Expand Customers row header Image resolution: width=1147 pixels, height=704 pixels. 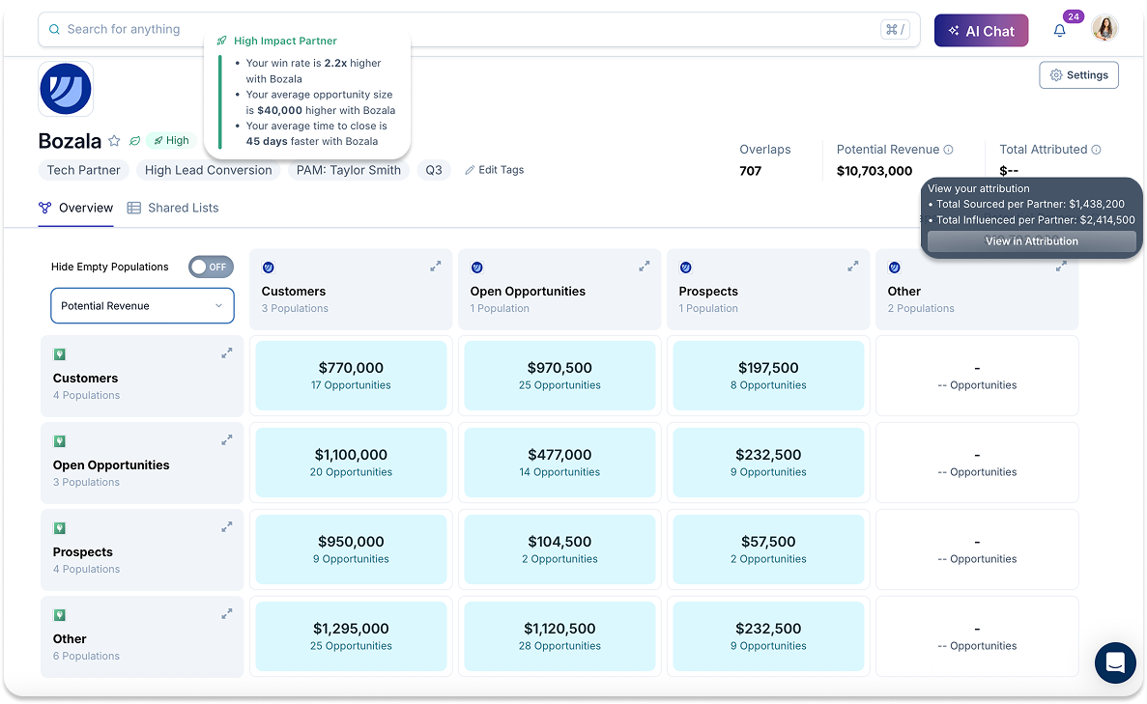(227, 353)
